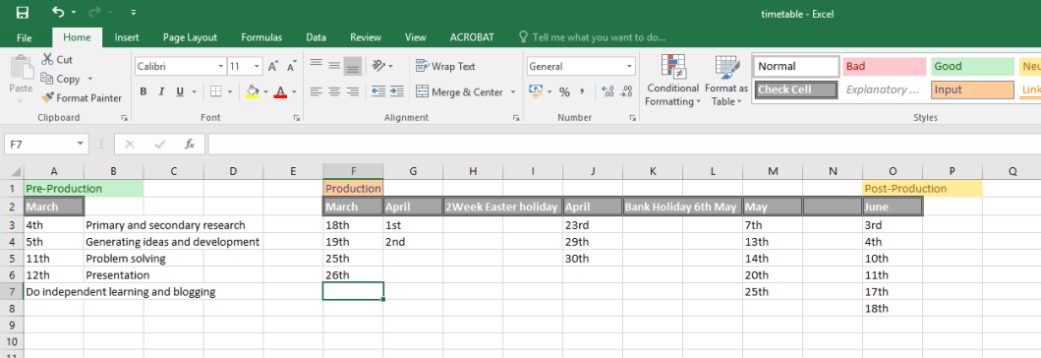Open Format as Table gallery
Image resolution: width=1041 pixels, height=358 pixels.
[x=726, y=81]
